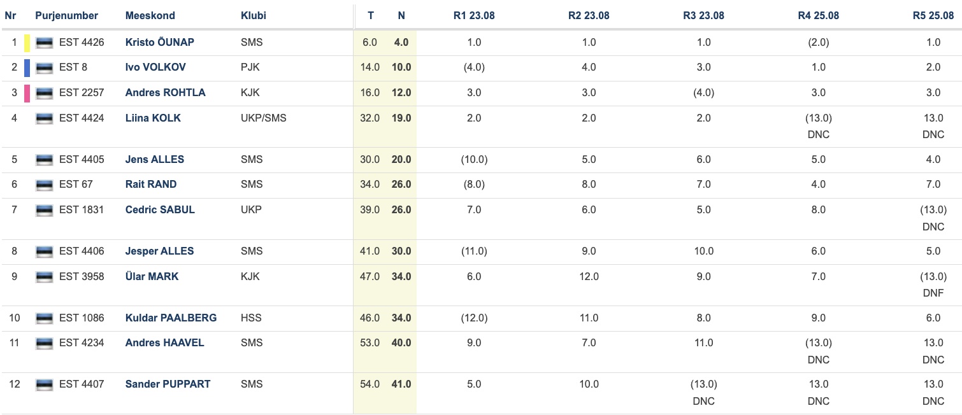Click the Klubi column header
Image resolution: width=962 pixels, height=415 pixels.
click(254, 15)
